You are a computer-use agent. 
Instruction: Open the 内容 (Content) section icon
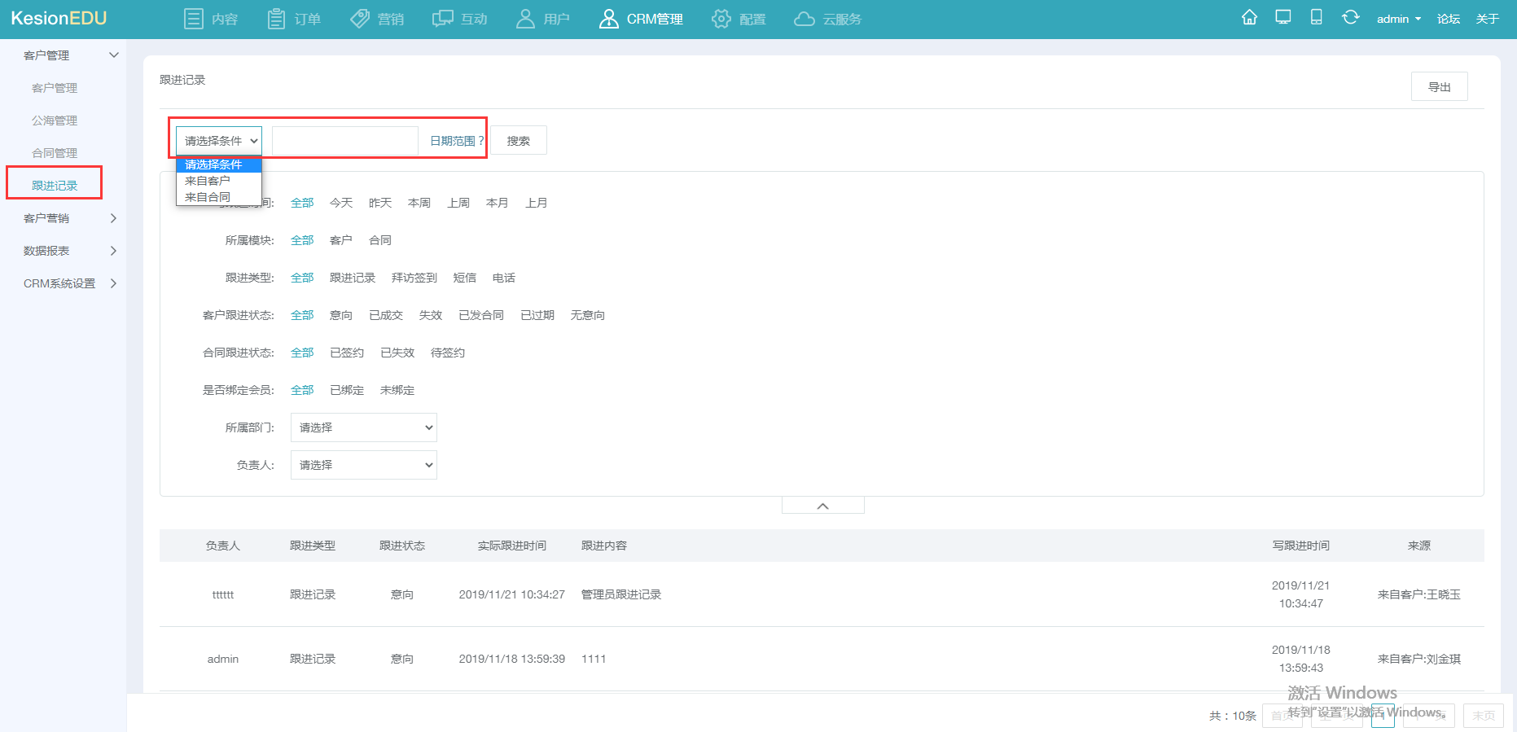pyautogui.click(x=193, y=19)
